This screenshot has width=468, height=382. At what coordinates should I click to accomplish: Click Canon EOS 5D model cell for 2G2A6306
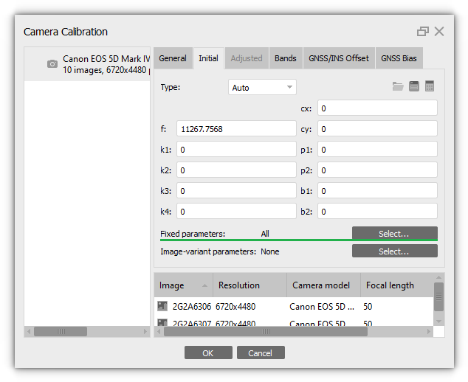322,307
